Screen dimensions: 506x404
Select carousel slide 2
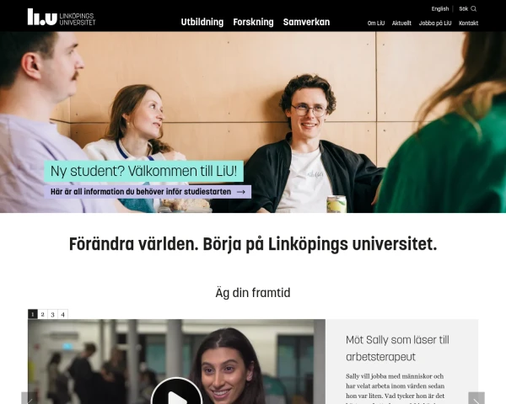point(43,314)
